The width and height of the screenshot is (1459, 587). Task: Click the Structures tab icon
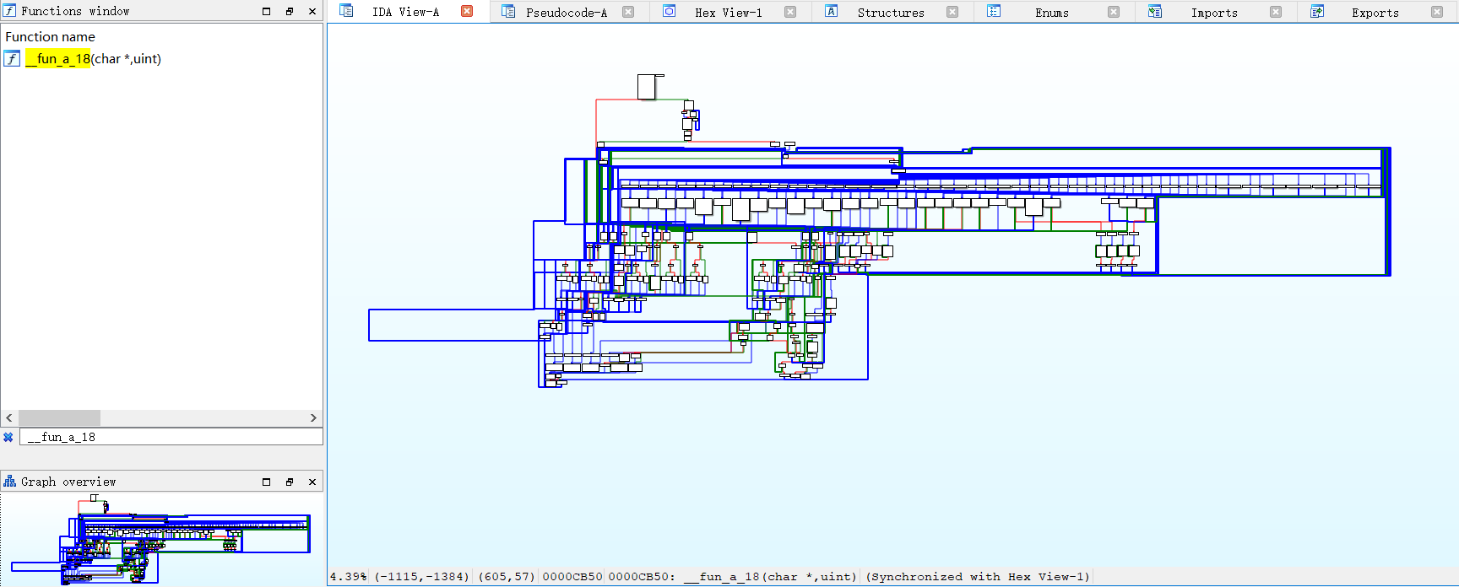point(832,11)
